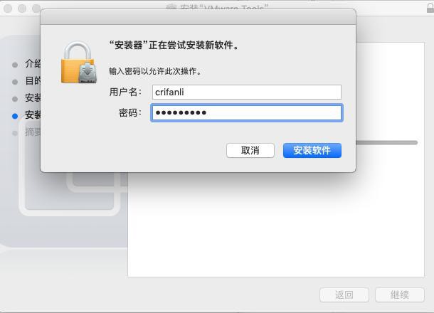Select the 介绍 step in the sidebar
Screen dimensions: 434x313
click(33, 63)
